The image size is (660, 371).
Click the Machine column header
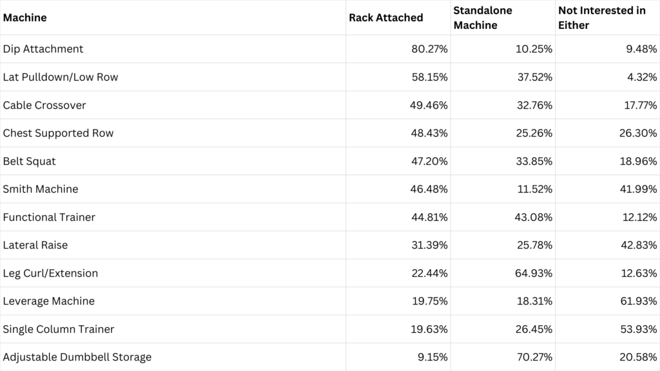pos(25,18)
